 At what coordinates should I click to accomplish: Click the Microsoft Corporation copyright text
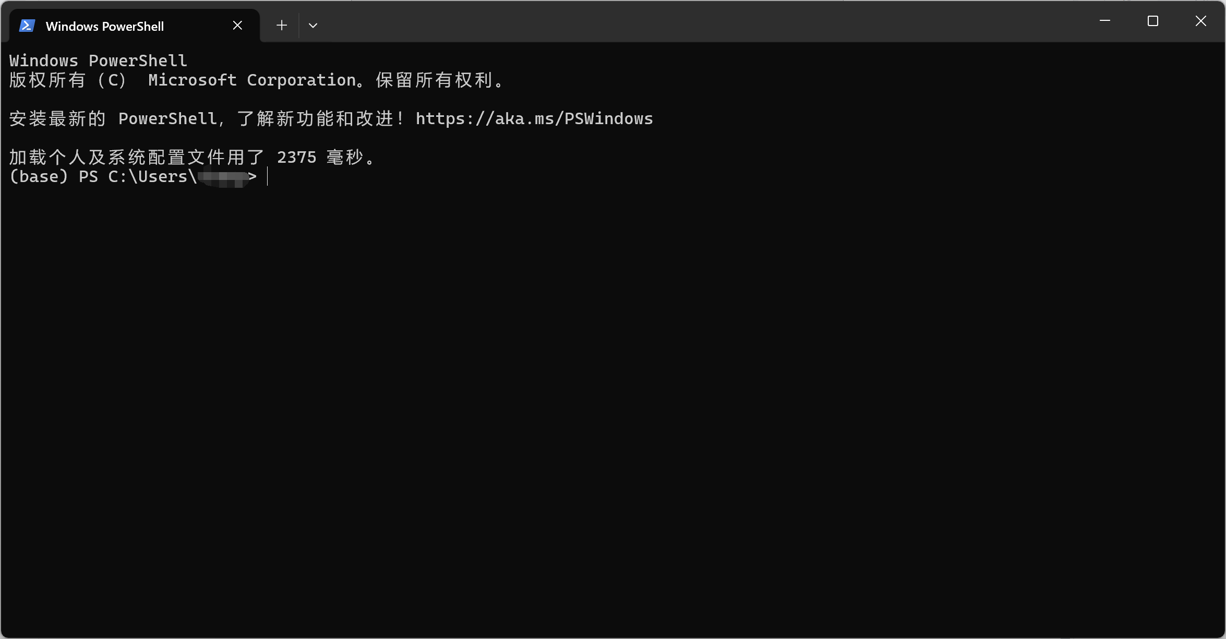point(252,80)
